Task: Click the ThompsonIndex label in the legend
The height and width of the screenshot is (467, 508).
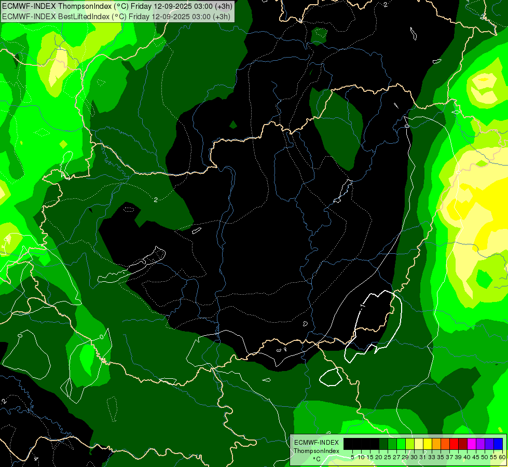Action: coord(317,451)
